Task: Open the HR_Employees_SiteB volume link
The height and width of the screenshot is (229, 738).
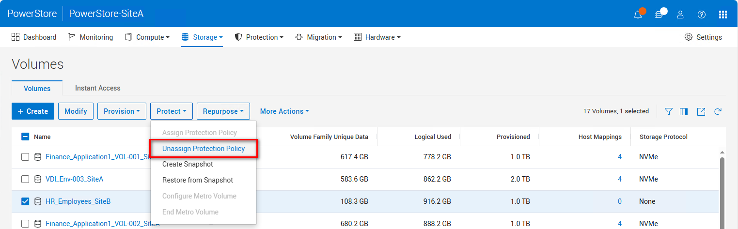Action: 78,201
